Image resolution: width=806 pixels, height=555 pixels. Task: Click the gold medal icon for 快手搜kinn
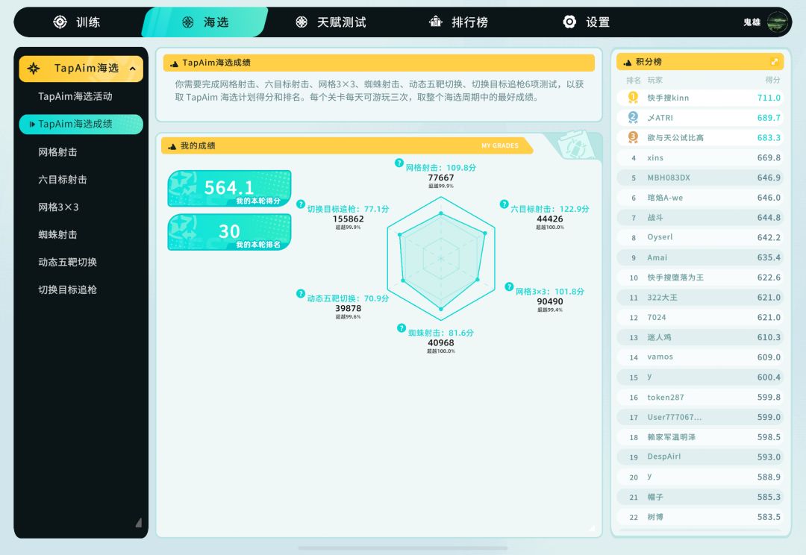tap(633, 97)
